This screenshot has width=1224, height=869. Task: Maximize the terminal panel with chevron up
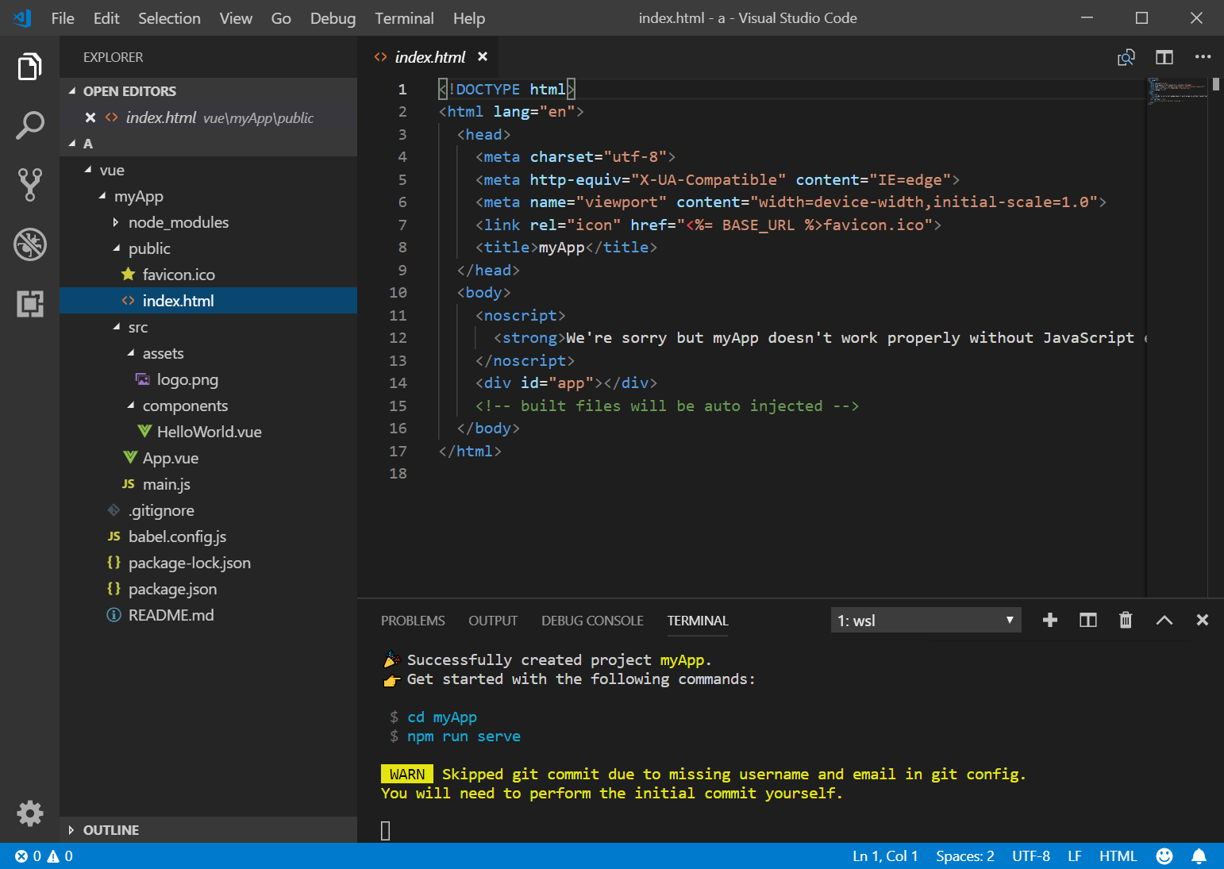[x=1164, y=621]
